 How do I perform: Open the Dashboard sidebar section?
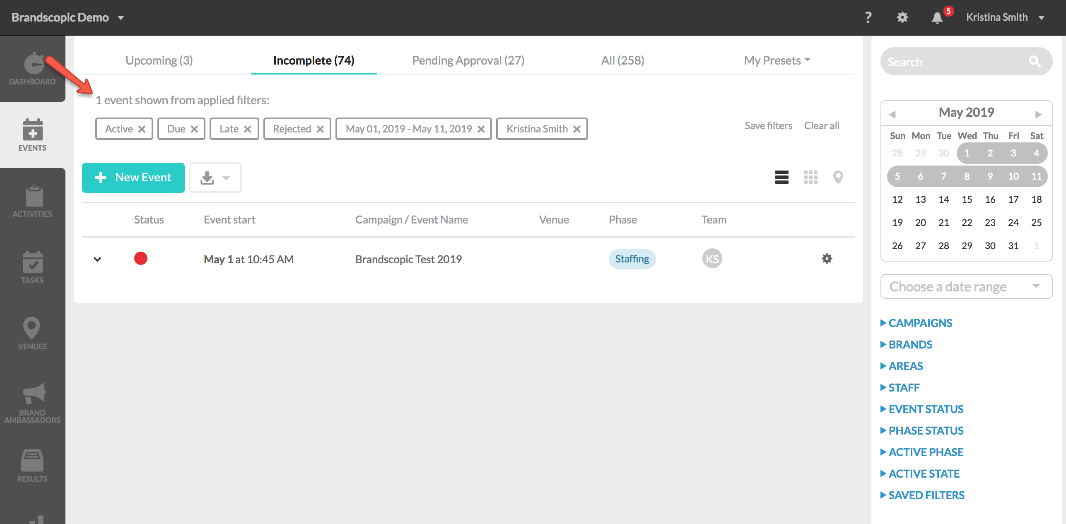click(x=32, y=69)
